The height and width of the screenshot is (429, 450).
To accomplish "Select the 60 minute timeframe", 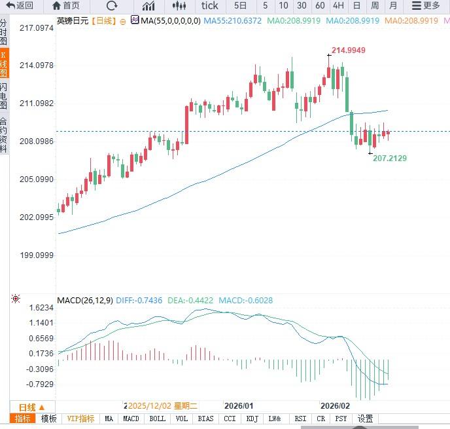I will (x=320, y=6).
